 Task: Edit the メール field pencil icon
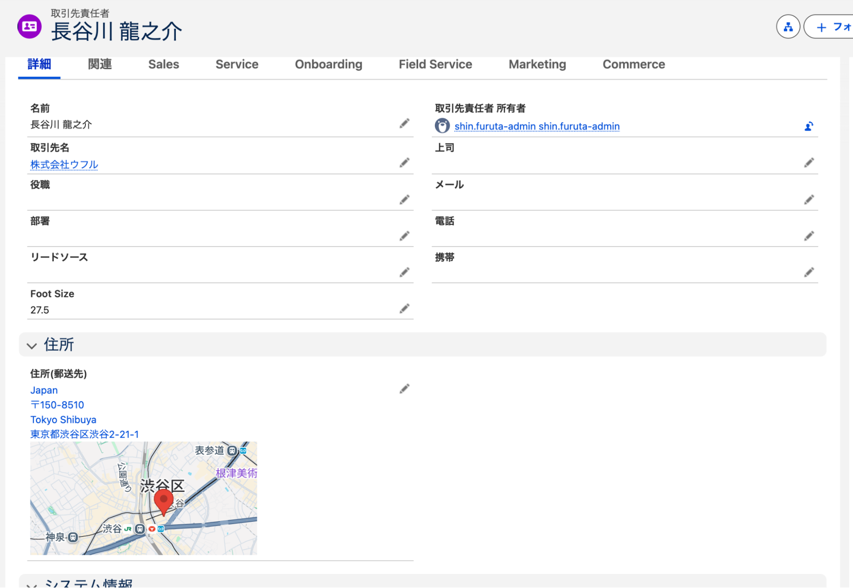[809, 200]
